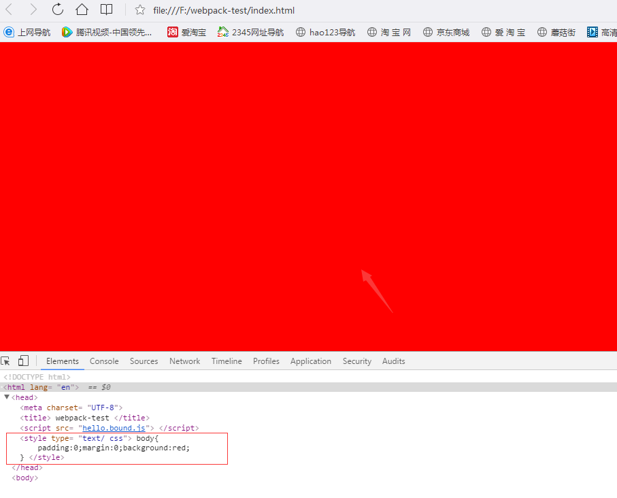Image resolution: width=617 pixels, height=498 pixels.
Task: Switch to the Profiles tab
Action: click(x=266, y=361)
